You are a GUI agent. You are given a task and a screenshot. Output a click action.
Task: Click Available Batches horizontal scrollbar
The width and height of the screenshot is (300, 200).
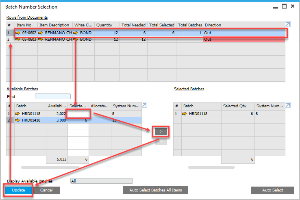coord(50,167)
